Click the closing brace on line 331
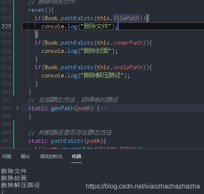Viewport: 204px width, 194px height. click(30, 92)
